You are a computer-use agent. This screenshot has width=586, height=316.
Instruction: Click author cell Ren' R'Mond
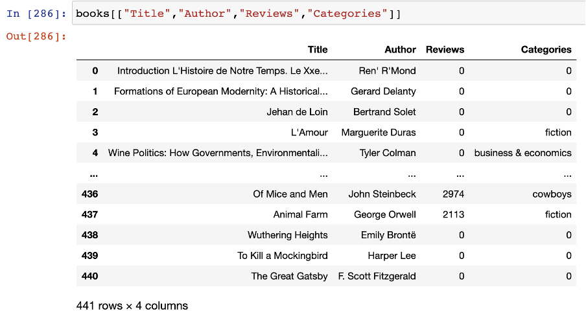pyautogui.click(x=387, y=71)
